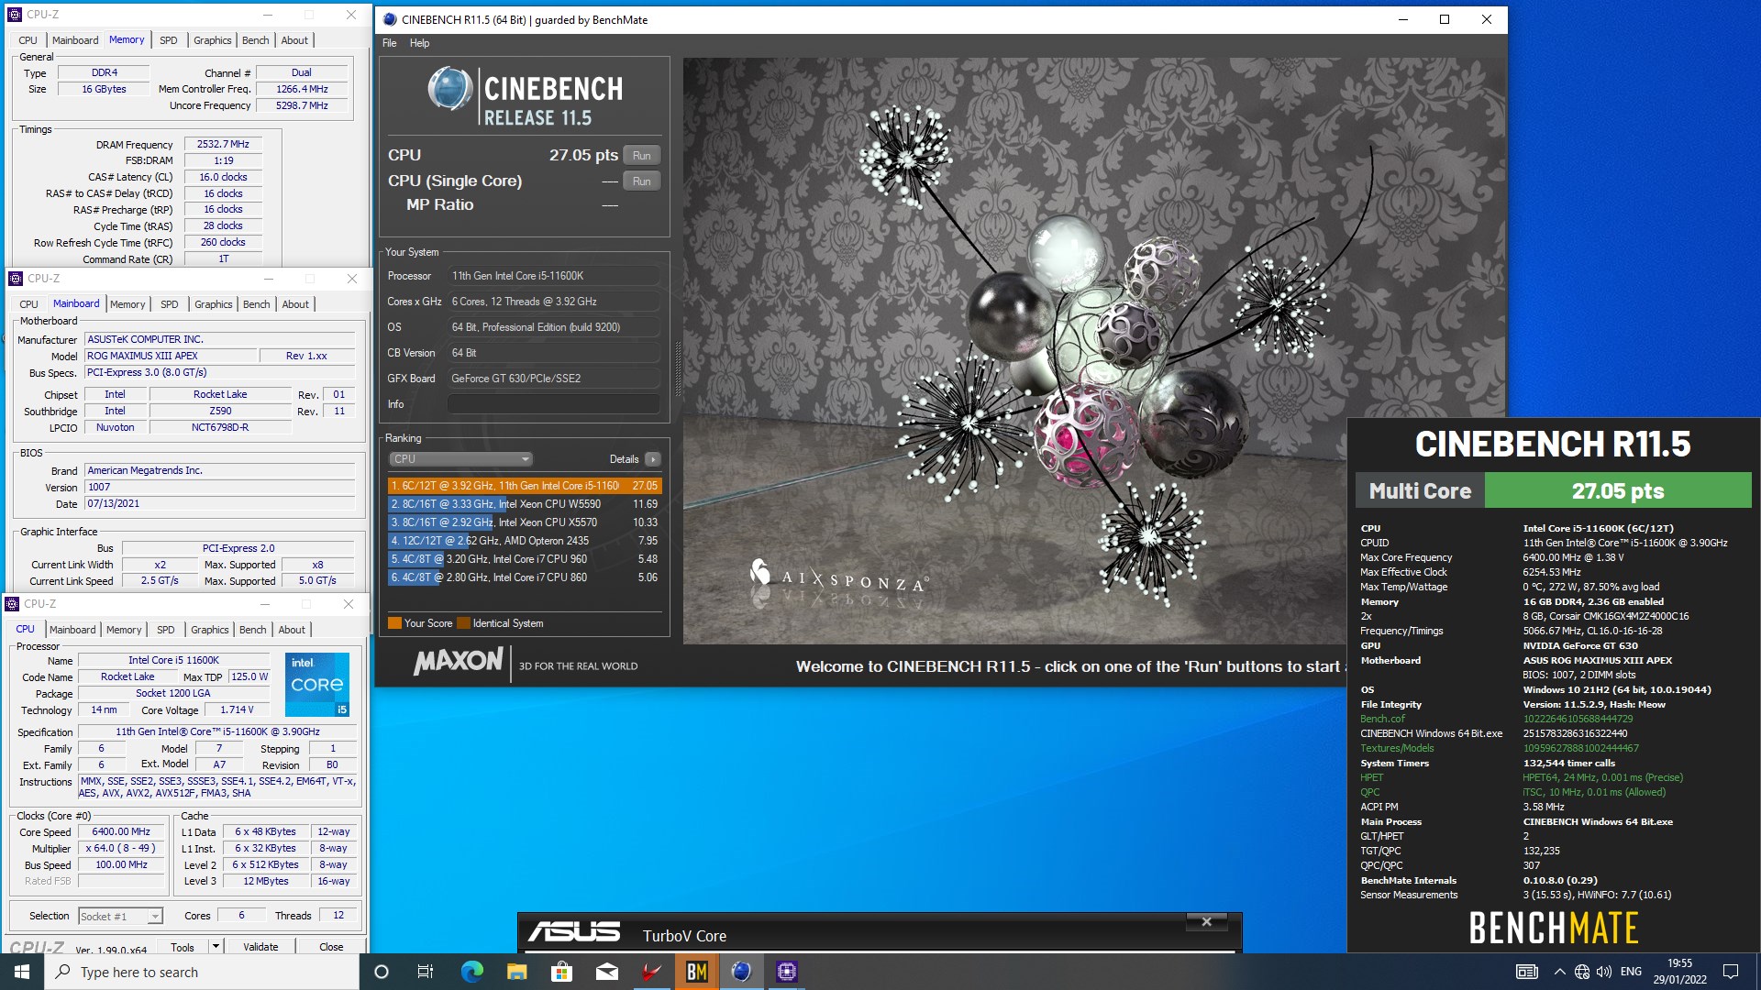Open Microsoft Store taskbar icon
The width and height of the screenshot is (1761, 990).
click(561, 972)
